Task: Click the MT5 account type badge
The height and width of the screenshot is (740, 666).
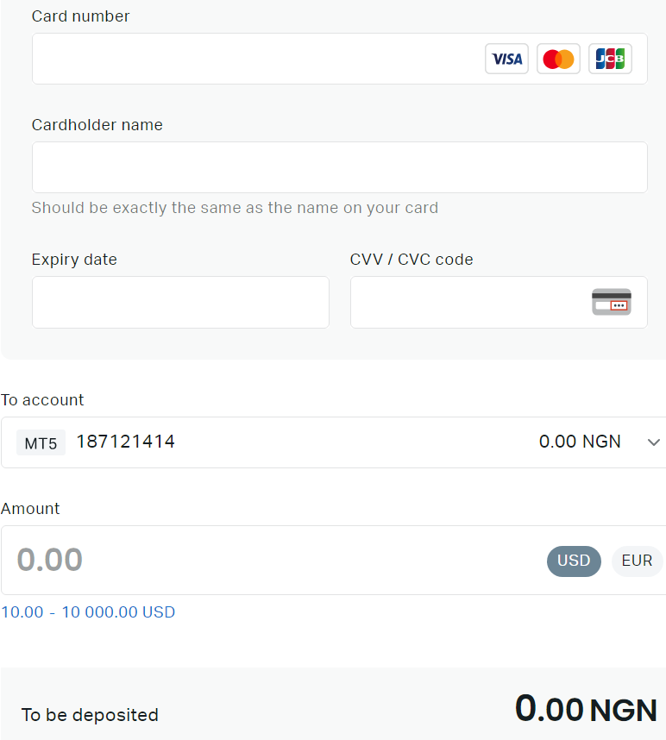Action: 41,443
